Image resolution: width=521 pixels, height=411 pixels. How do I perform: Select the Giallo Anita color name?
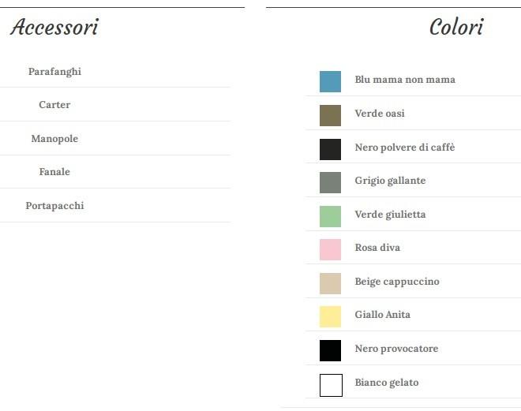point(382,315)
